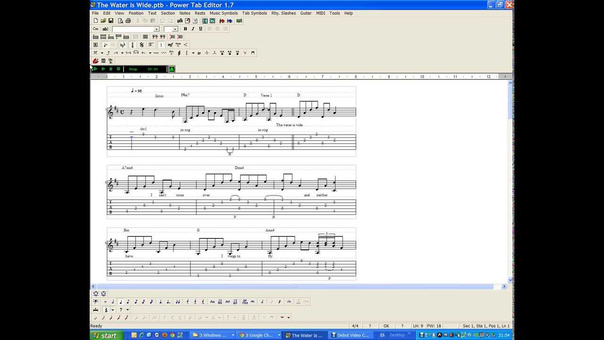
Task: Click the red guitar setup icon
Action: [96, 61]
